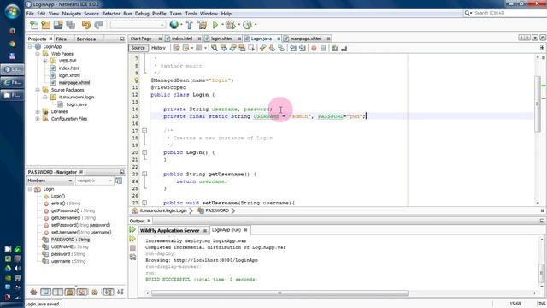The height and width of the screenshot is (308, 547).
Task: Click the Clean and Build Project icon
Action: point(202,25)
